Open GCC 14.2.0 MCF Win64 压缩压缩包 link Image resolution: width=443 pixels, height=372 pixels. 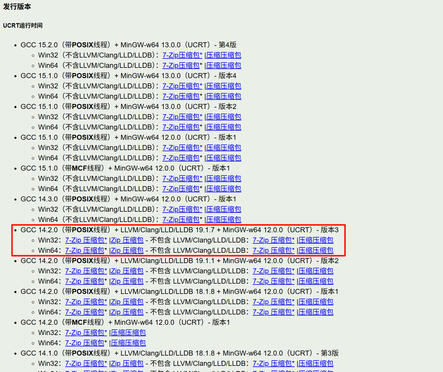[128, 343]
